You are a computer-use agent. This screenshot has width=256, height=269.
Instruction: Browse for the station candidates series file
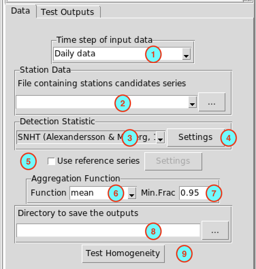tap(212, 102)
